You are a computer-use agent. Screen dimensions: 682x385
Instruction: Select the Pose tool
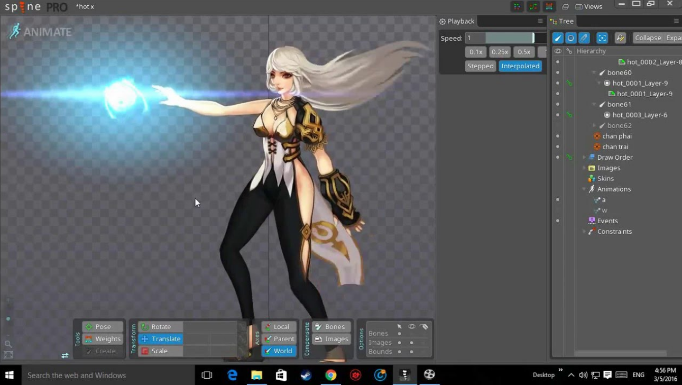point(103,327)
